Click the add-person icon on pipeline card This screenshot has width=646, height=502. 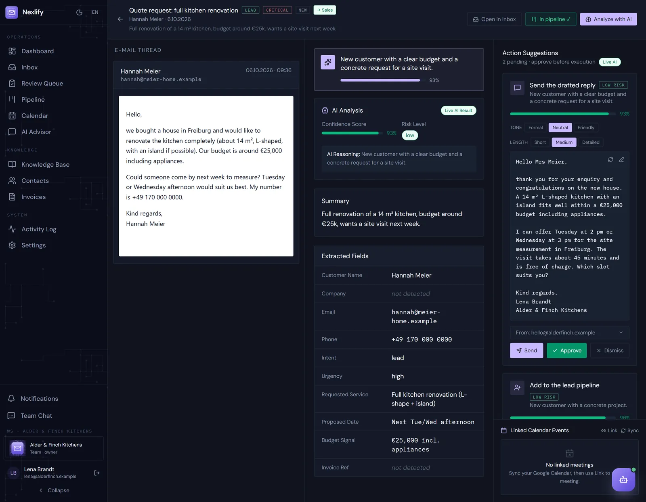pyautogui.click(x=517, y=388)
